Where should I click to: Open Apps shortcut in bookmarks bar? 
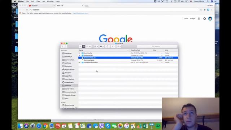point(22,13)
